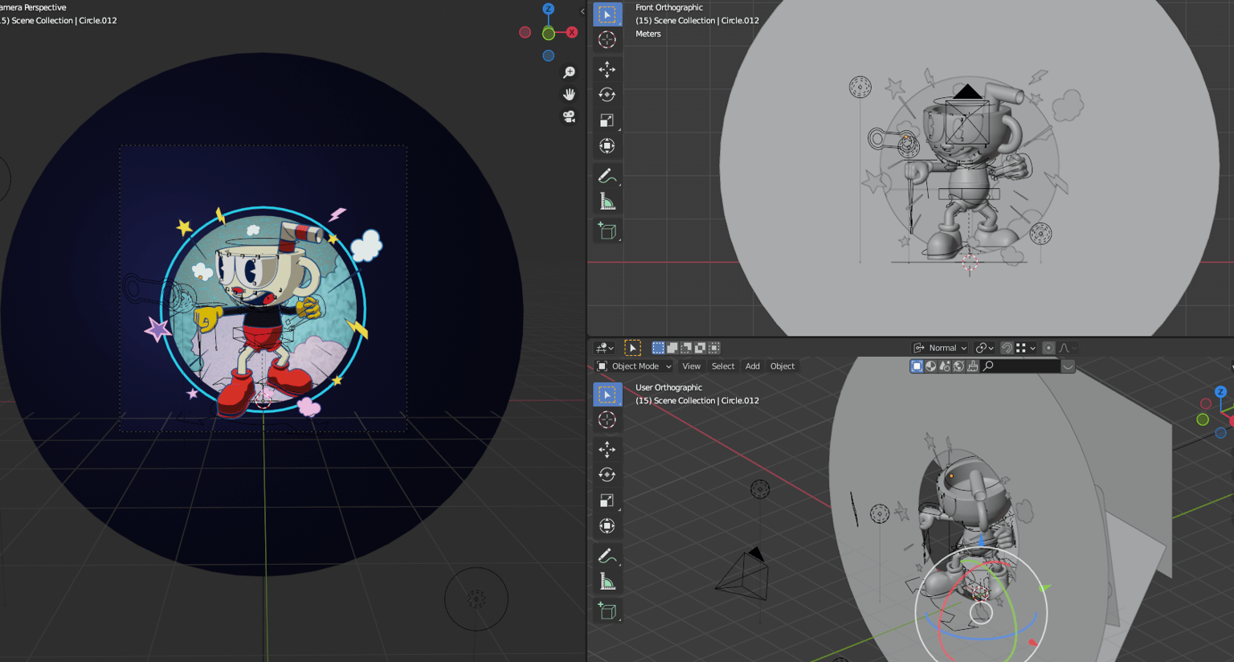Viewport: 1234px width, 662px height.
Task: Click the Pan hand icon in camera viewport
Action: point(570,95)
